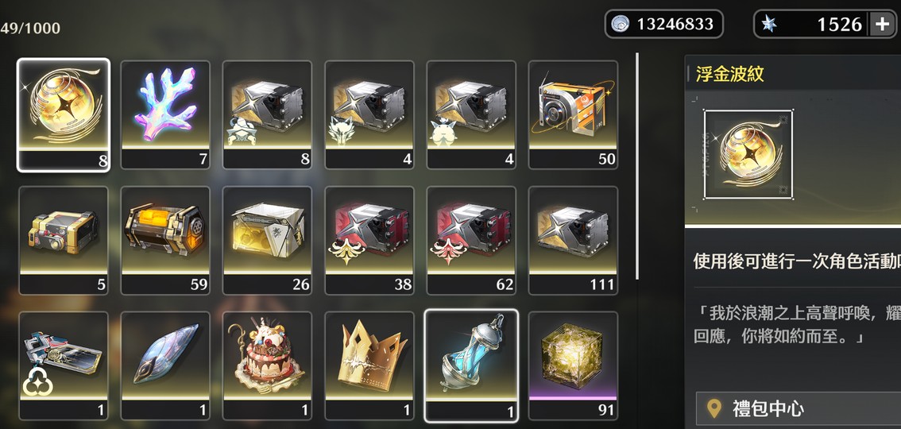
Task: Click the open golden box with count 26
Action: pyautogui.click(x=267, y=240)
